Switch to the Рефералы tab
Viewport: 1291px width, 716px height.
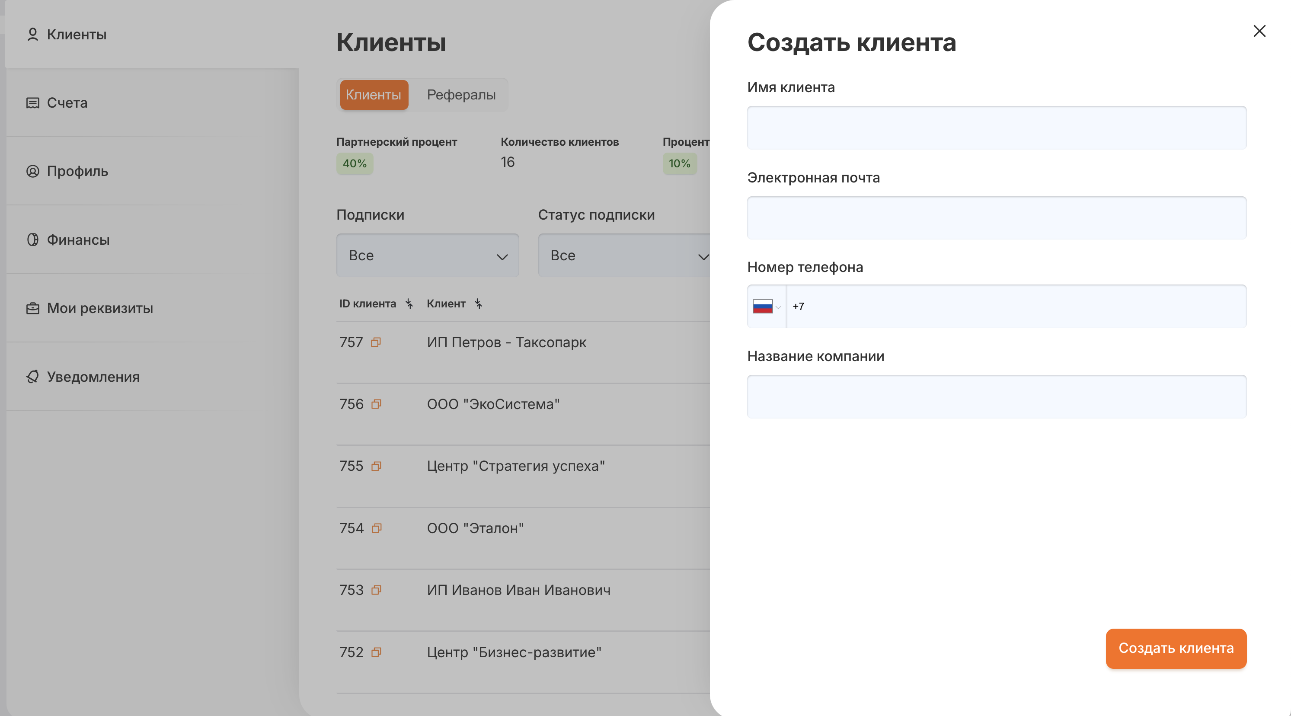tap(461, 95)
